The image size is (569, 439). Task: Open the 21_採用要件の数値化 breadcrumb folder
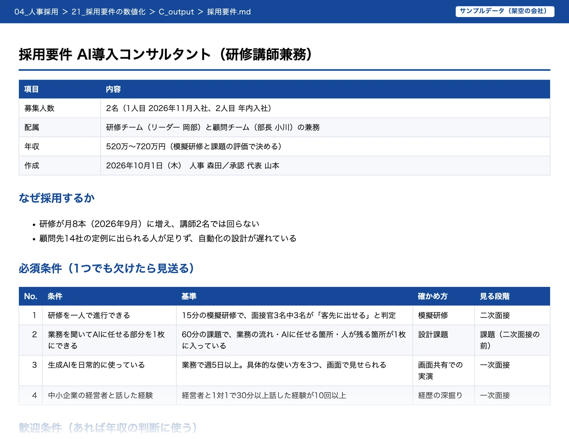(x=108, y=12)
